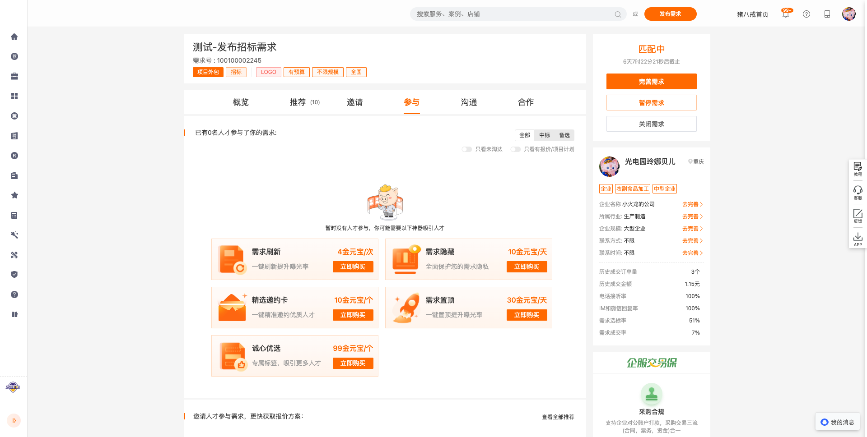Open the APP download icon

tap(858, 239)
